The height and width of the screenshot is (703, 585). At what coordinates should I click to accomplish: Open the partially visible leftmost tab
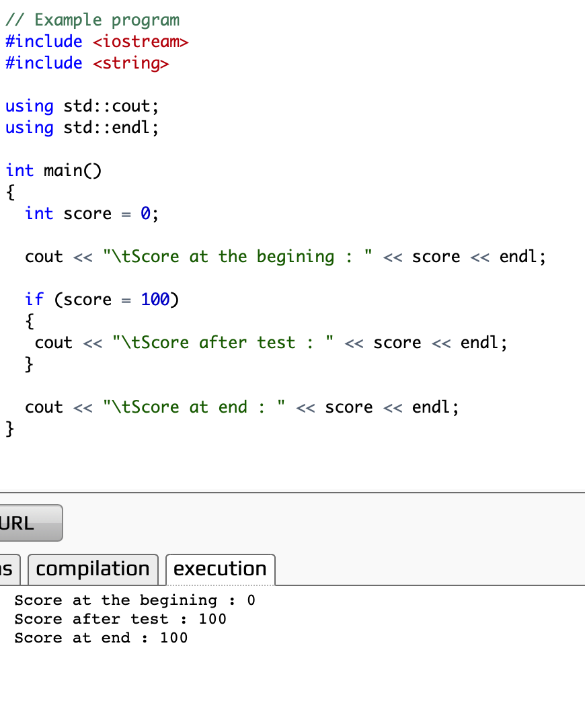pos(7,569)
